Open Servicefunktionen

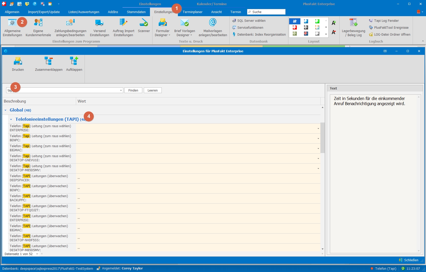tap(248, 27)
